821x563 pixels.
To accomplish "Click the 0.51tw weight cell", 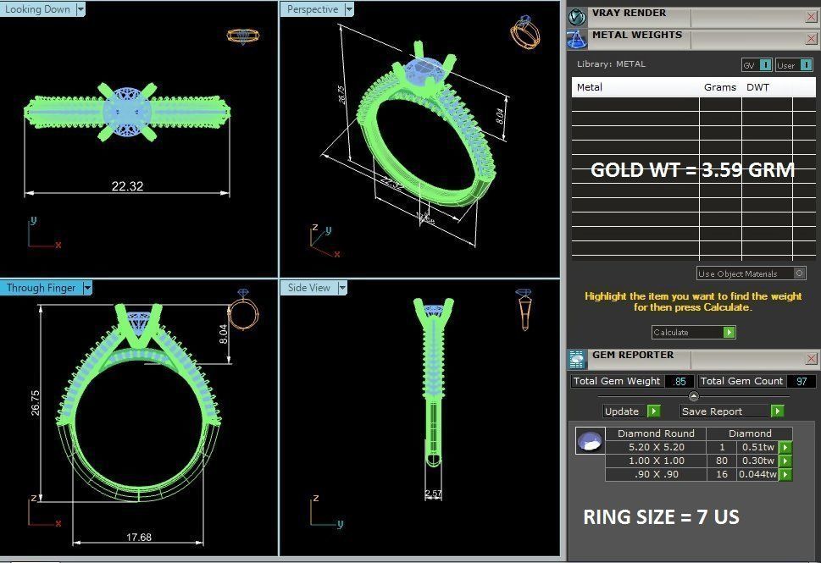I will pos(757,447).
